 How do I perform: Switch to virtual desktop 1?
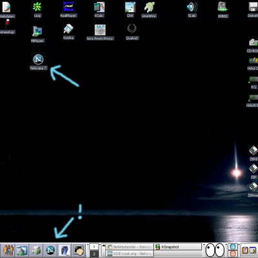point(94,247)
